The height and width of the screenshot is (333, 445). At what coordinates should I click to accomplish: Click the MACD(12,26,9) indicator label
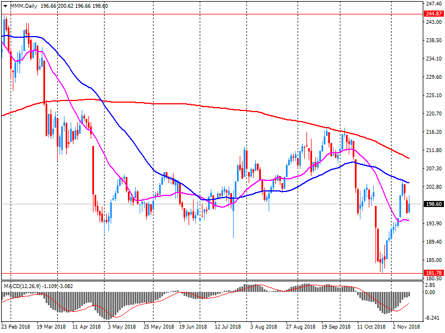(x=22, y=286)
